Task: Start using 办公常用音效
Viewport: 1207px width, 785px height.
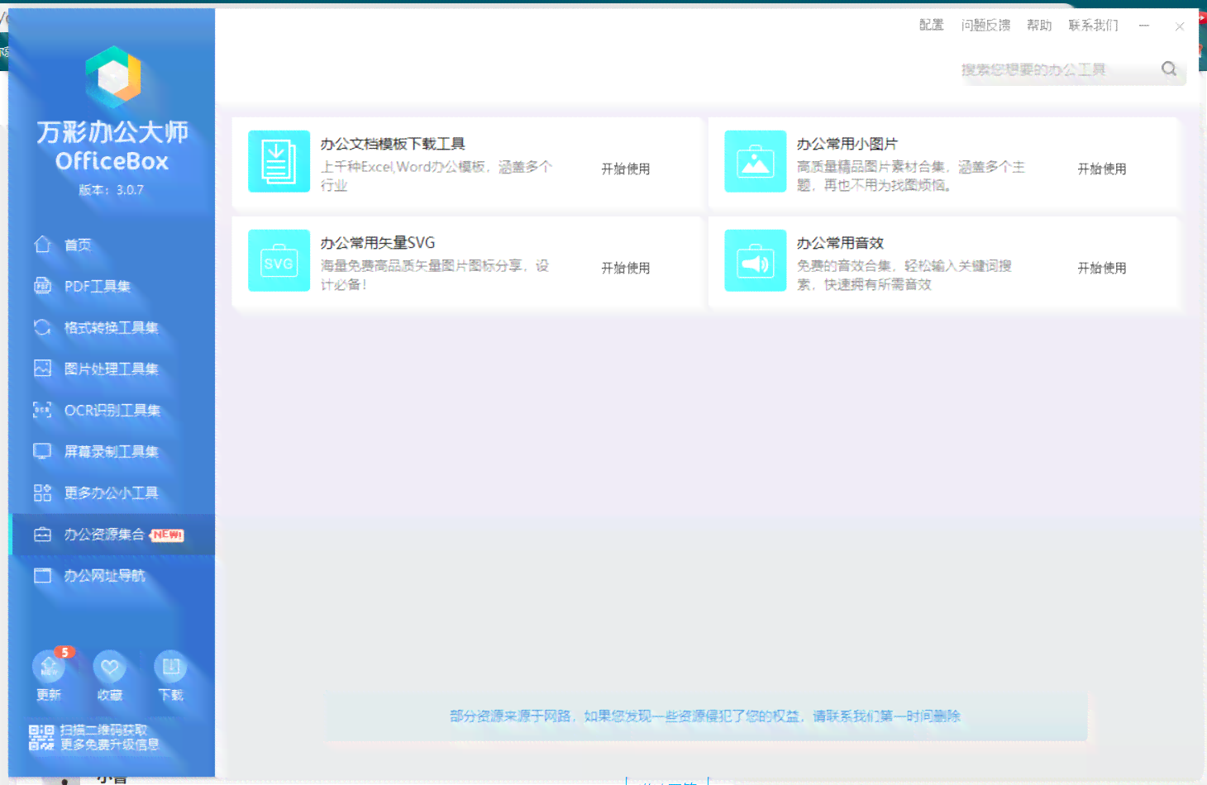Action: pyautogui.click(x=1102, y=268)
